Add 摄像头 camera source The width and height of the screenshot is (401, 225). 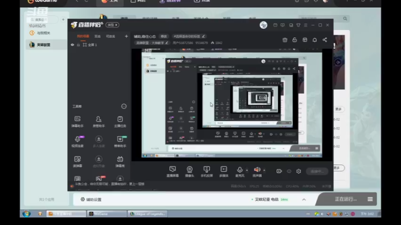pyautogui.click(x=189, y=171)
